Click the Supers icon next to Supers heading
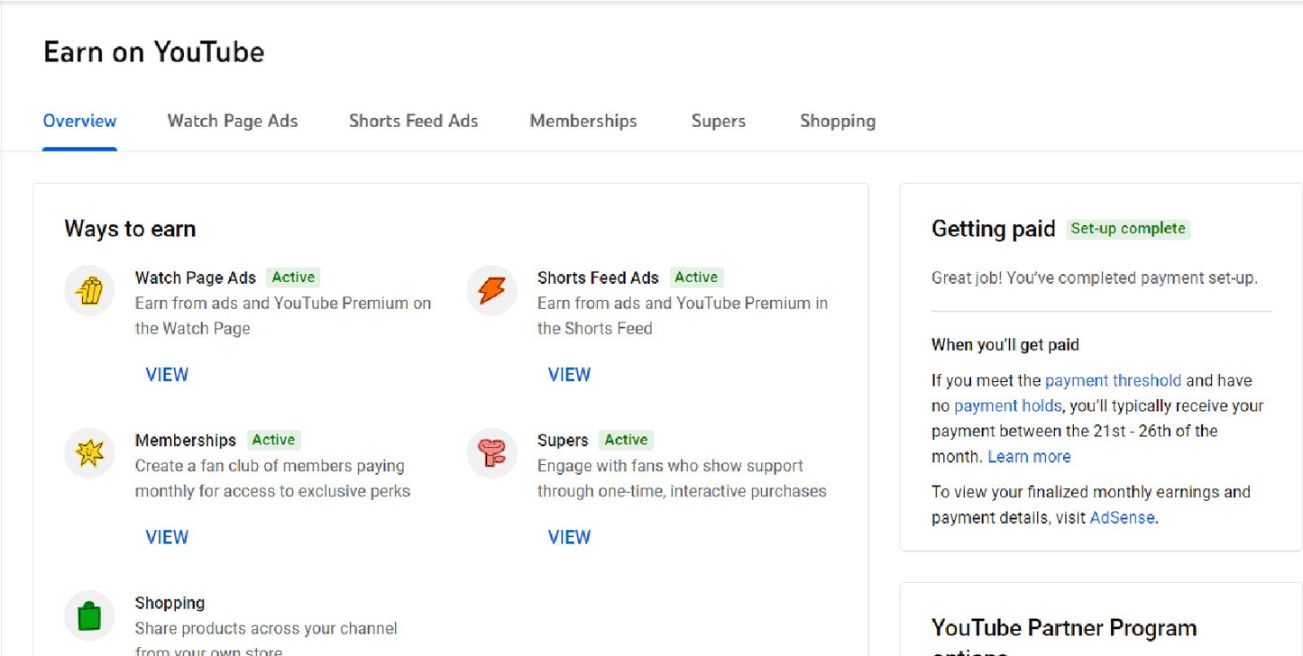The height and width of the screenshot is (656, 1303). click(491, 453)
